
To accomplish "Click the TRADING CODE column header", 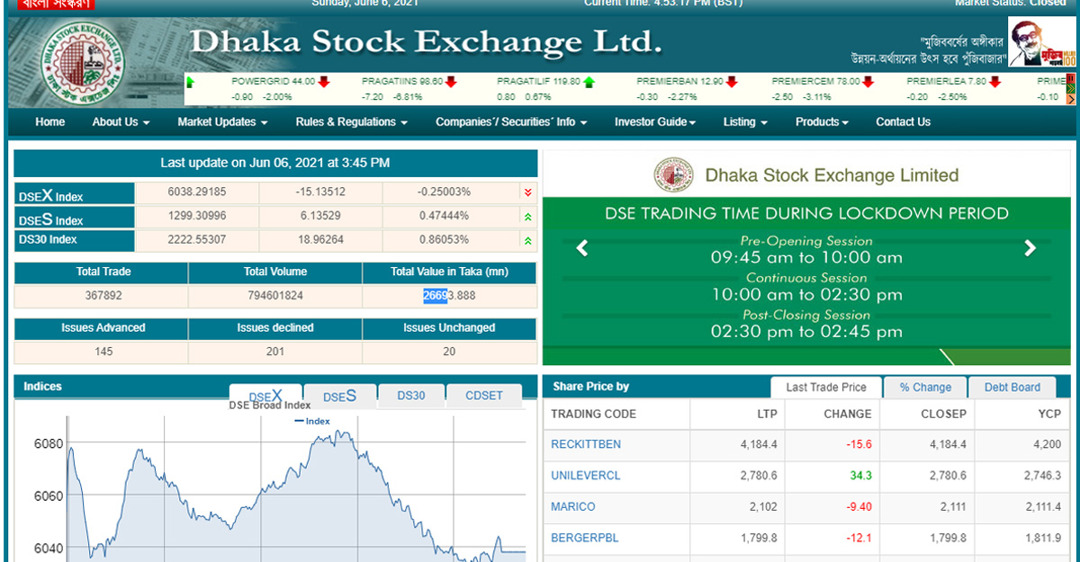I will [593, 415].
